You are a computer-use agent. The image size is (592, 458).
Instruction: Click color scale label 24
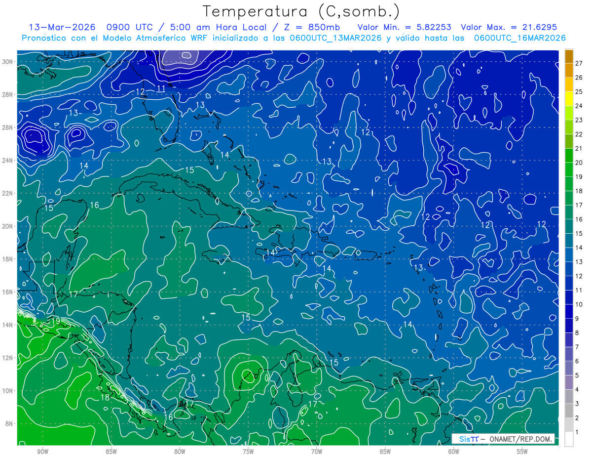click(579, 106)
